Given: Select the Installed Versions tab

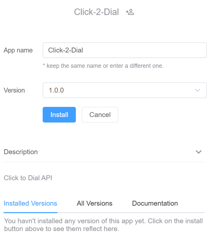Looking at the screenshot, I should click(x=31, y=203).
